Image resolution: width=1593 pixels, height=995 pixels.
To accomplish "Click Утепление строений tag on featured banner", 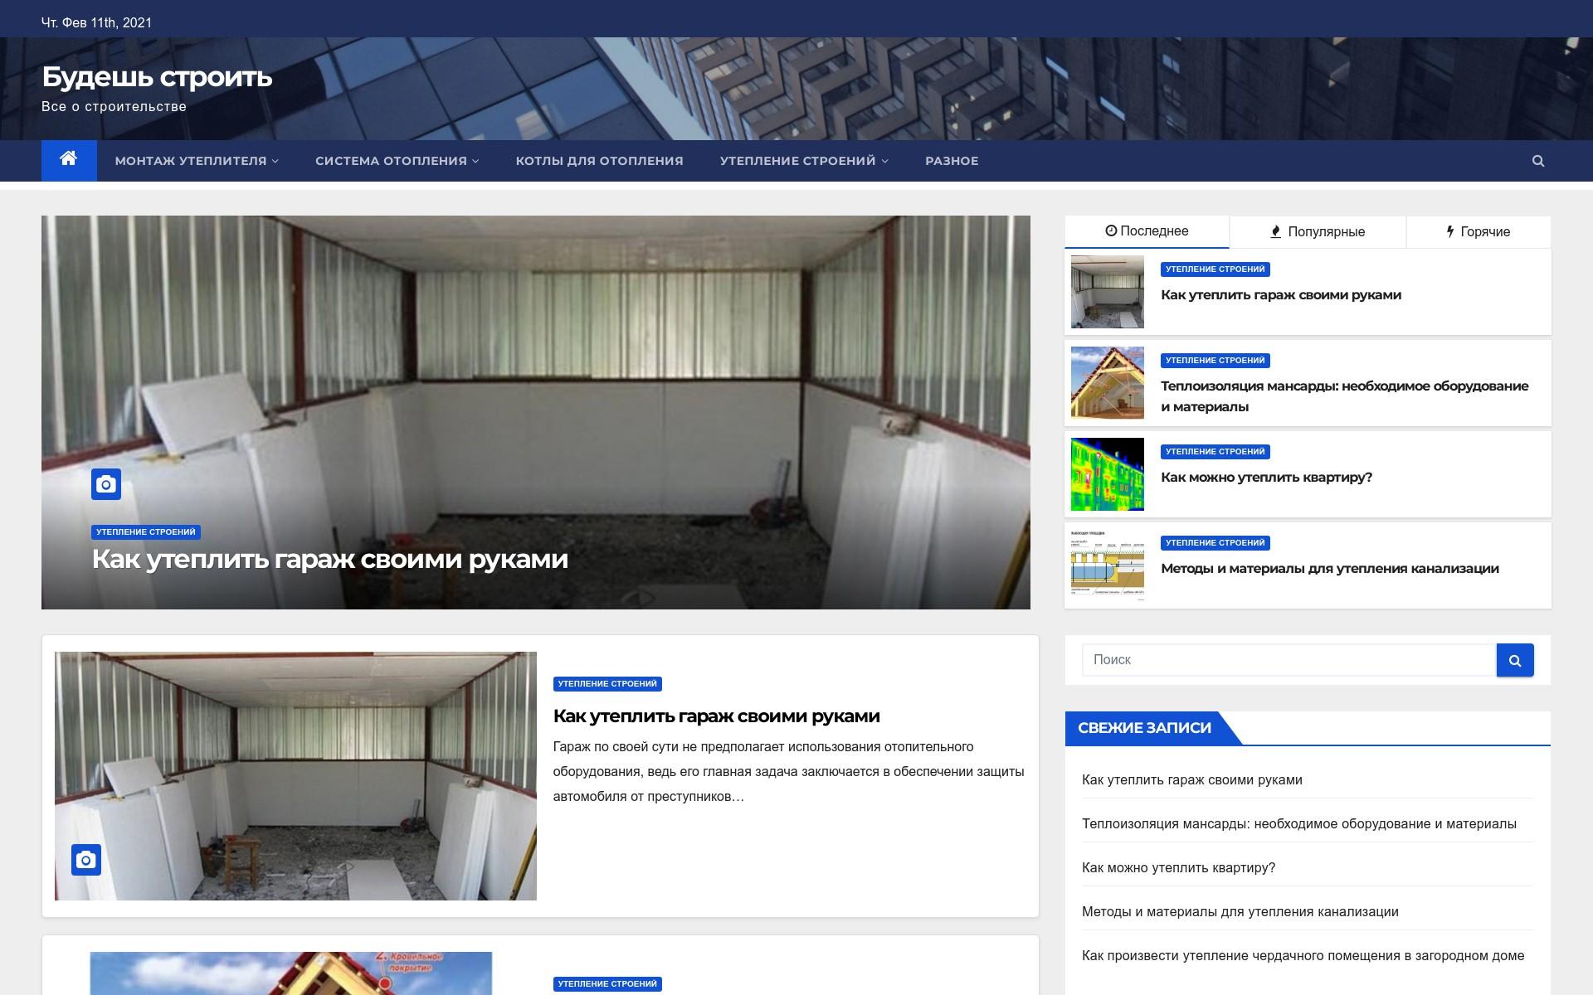I will pos(146,532).
